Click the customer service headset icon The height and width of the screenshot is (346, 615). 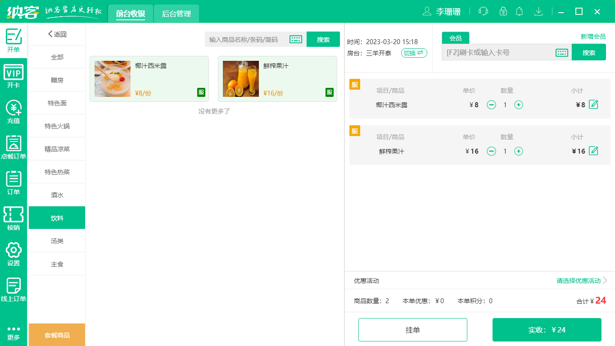click(483, 11)
